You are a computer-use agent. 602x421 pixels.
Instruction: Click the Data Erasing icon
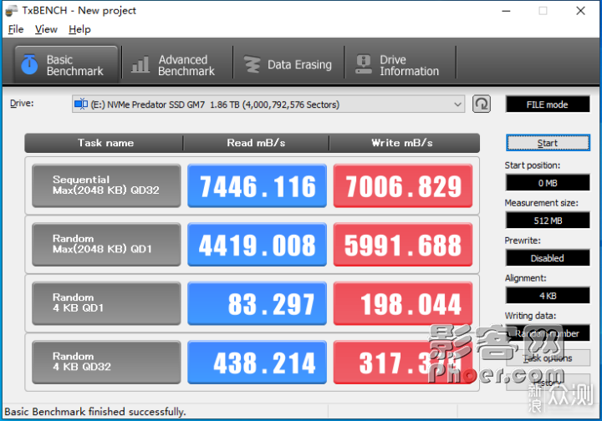point(253,64)
